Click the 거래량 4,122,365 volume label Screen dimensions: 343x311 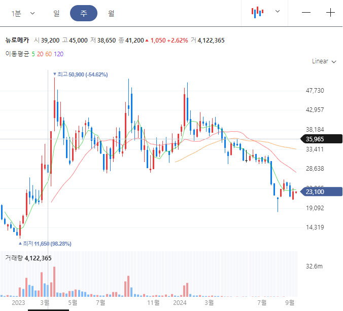[28, 258]
